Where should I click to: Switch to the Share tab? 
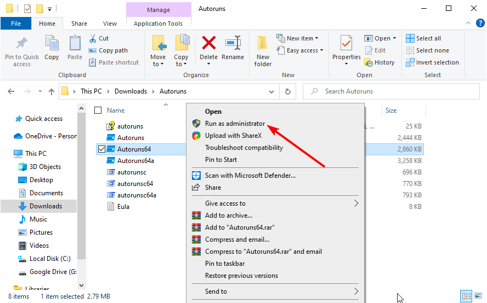point(79,24)
